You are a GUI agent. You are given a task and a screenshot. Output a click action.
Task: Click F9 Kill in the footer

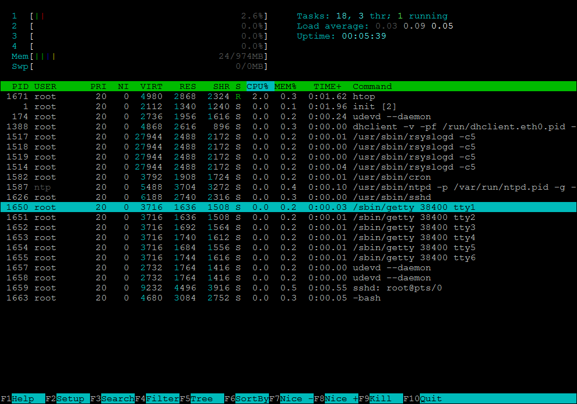click(380, 399)
